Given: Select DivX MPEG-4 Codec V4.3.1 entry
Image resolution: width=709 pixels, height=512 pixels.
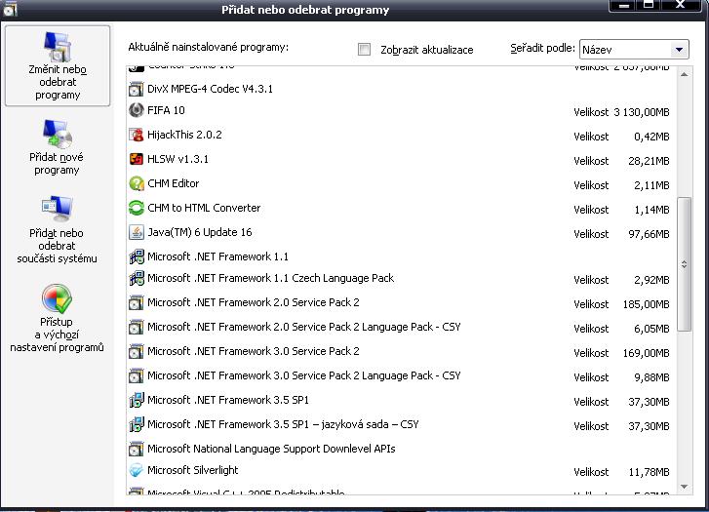Looking at the screenshot, I should pyautogui.click(x=399, y=89).
